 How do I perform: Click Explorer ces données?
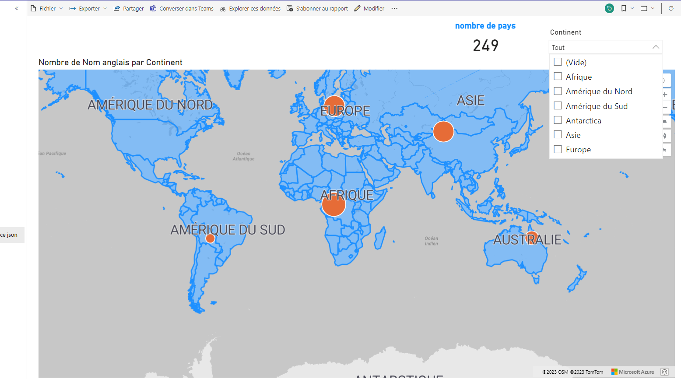pos(250,8)
